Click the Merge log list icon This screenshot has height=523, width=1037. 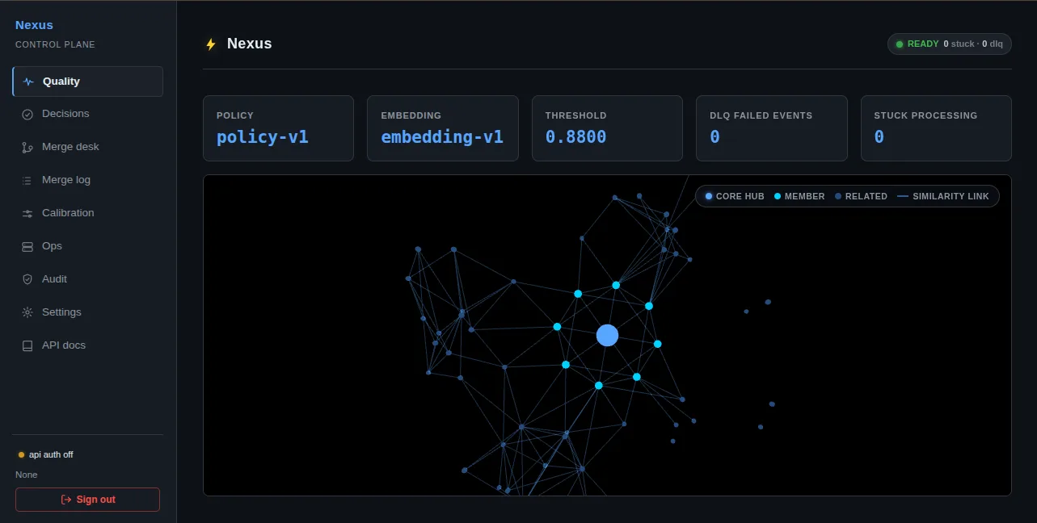coord(27,181)
